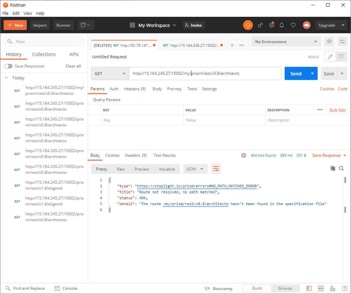This screenshot has height=294, width=351.
Task: Open the My Workspace dropdown
Action: click(x=153, y=25)
